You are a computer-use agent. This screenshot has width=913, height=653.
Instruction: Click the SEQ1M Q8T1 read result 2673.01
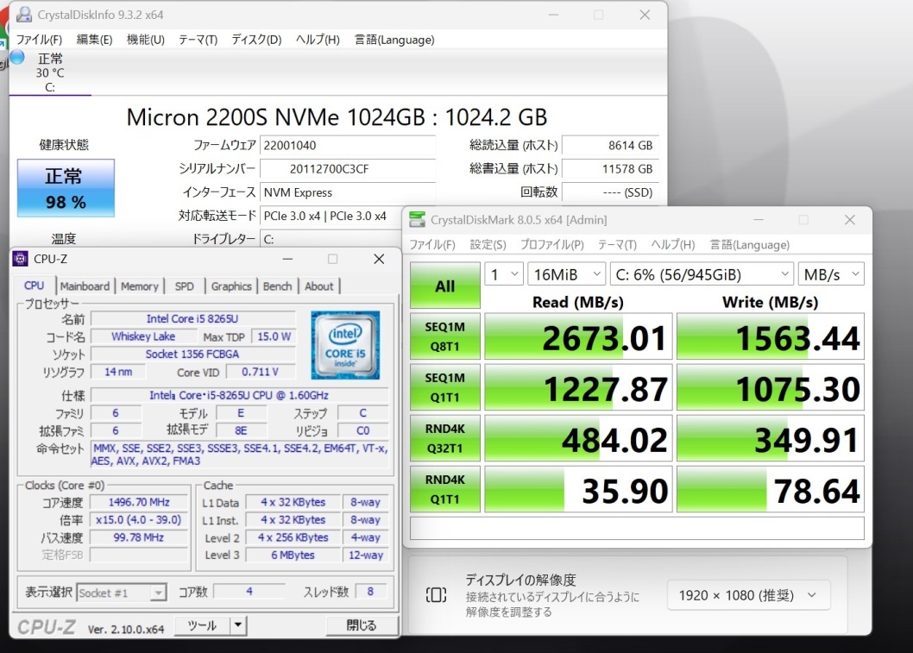578,337
